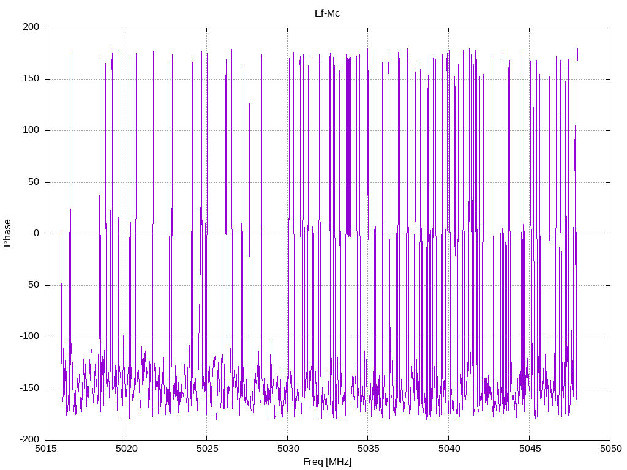Click the y-axis tick value "50"
The image size is (627, 470).
pos(34,182)
